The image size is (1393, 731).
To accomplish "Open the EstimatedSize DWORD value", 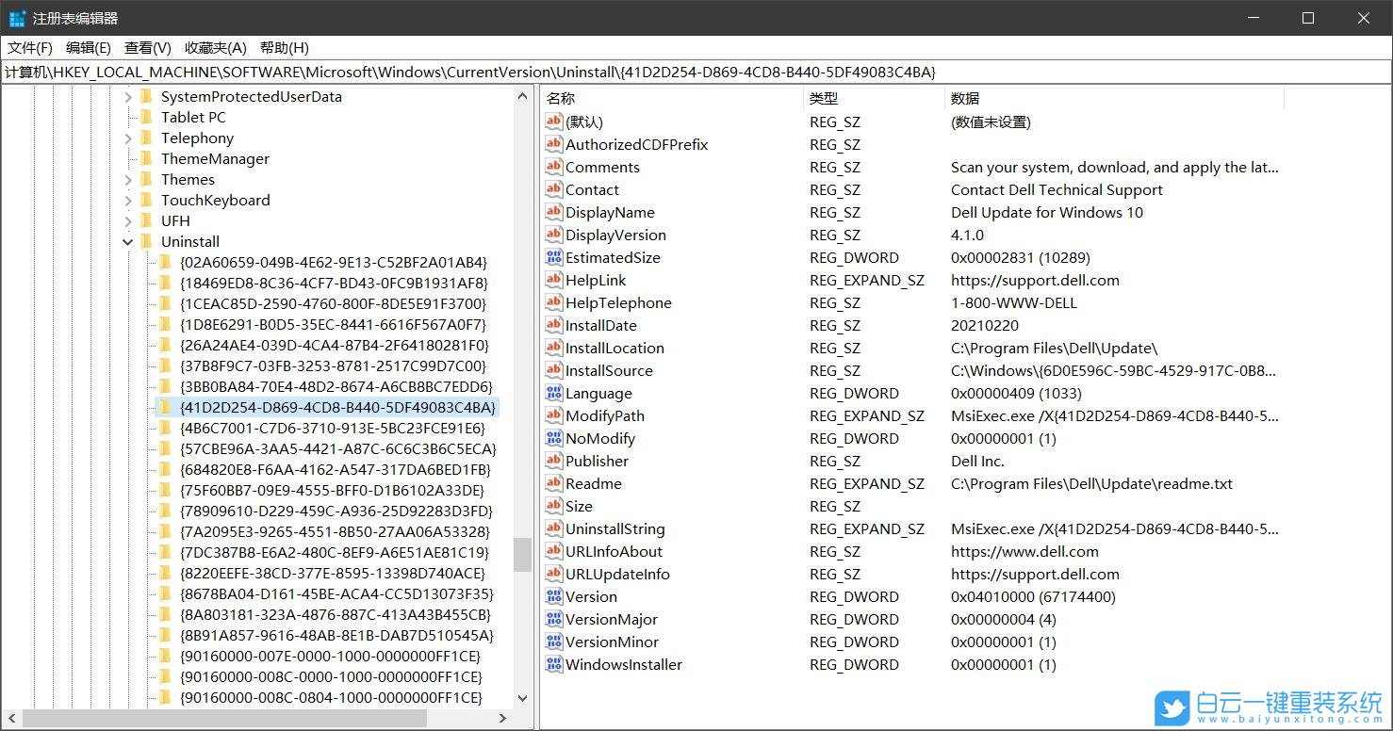I will tap(615, 257).
